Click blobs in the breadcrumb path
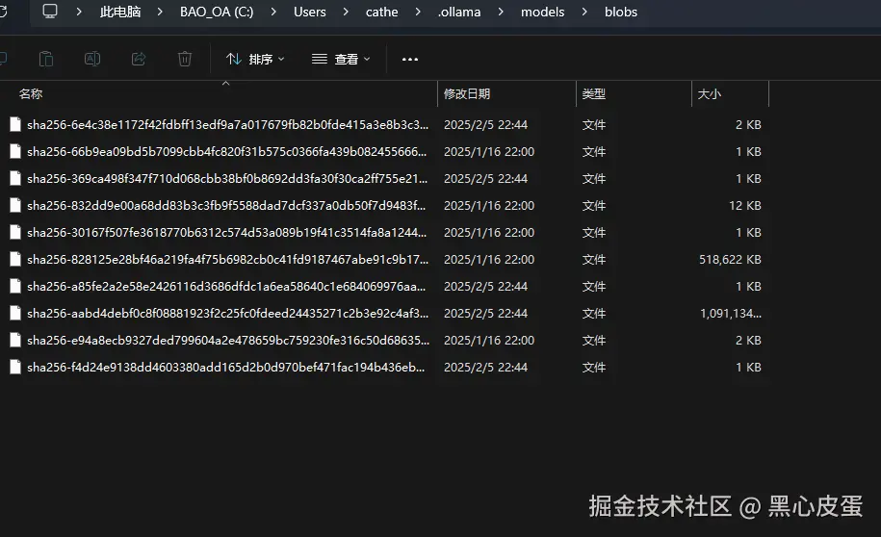881x537 pixels. pyautogui.click(x=621, y=12)
